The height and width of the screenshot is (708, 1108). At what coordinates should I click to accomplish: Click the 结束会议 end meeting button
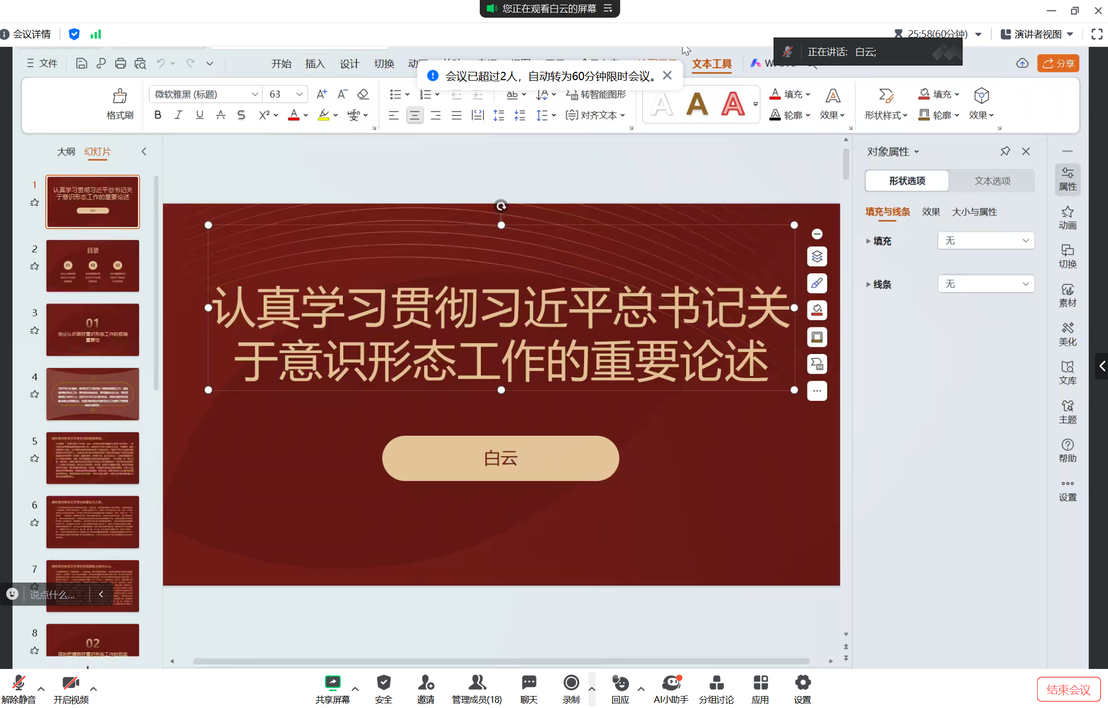point(1068,688)
